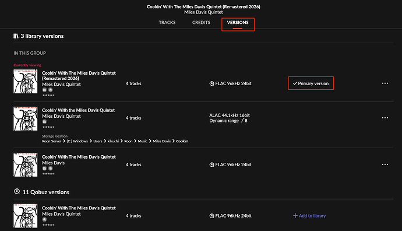The image size is (402, 231).
Task: Click Qobuz logo beside Remastered 2026 FLAC format
Action: point(211,83)
